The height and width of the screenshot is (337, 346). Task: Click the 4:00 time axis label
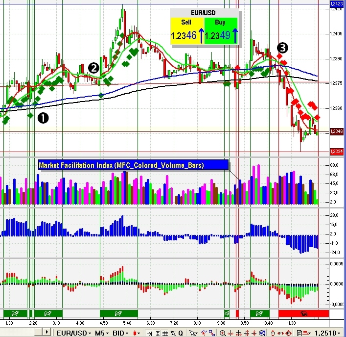pos(80,323)
